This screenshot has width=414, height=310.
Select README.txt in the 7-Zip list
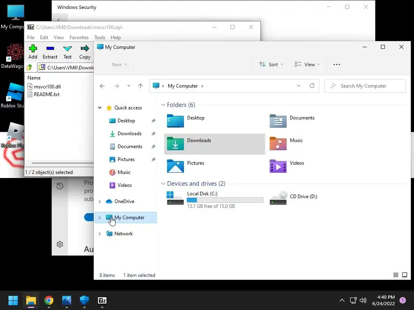44,94
